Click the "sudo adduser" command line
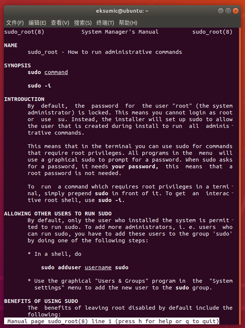The height and width of the screenshot is (328, 245). (84, 267)
